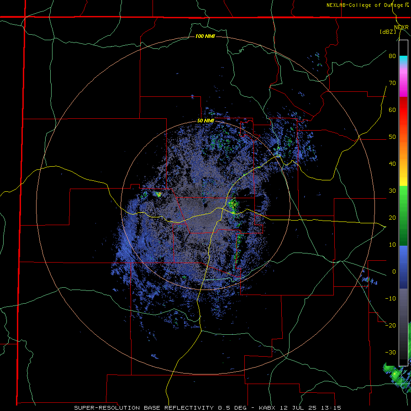Click the 30 dBZ scale value
The image size is (411, 411).
click(x=392, y=190)
